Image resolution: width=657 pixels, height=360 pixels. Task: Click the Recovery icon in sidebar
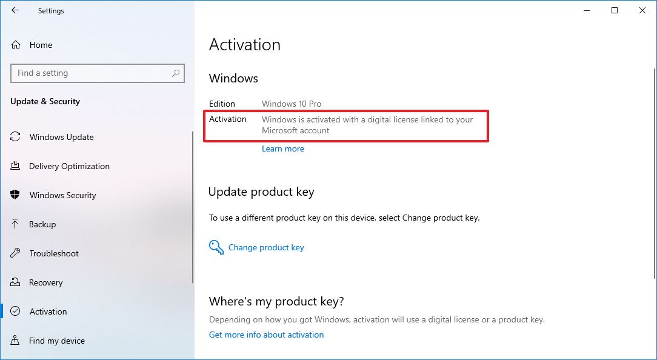[16, 282]
